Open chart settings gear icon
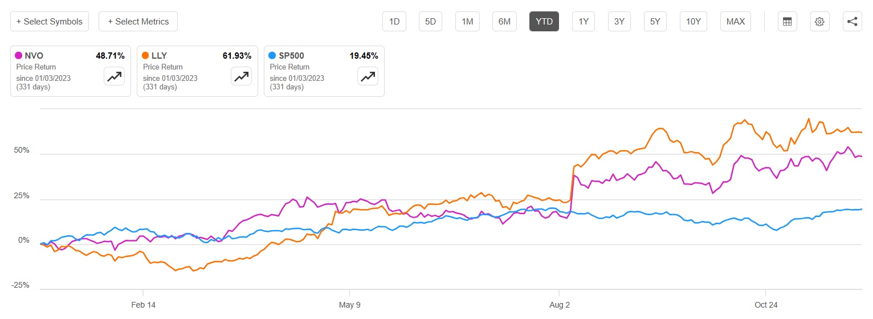Image resolution: width=873 pixels, height=319 pixels. pyautogui.click(x=819, y=22)
